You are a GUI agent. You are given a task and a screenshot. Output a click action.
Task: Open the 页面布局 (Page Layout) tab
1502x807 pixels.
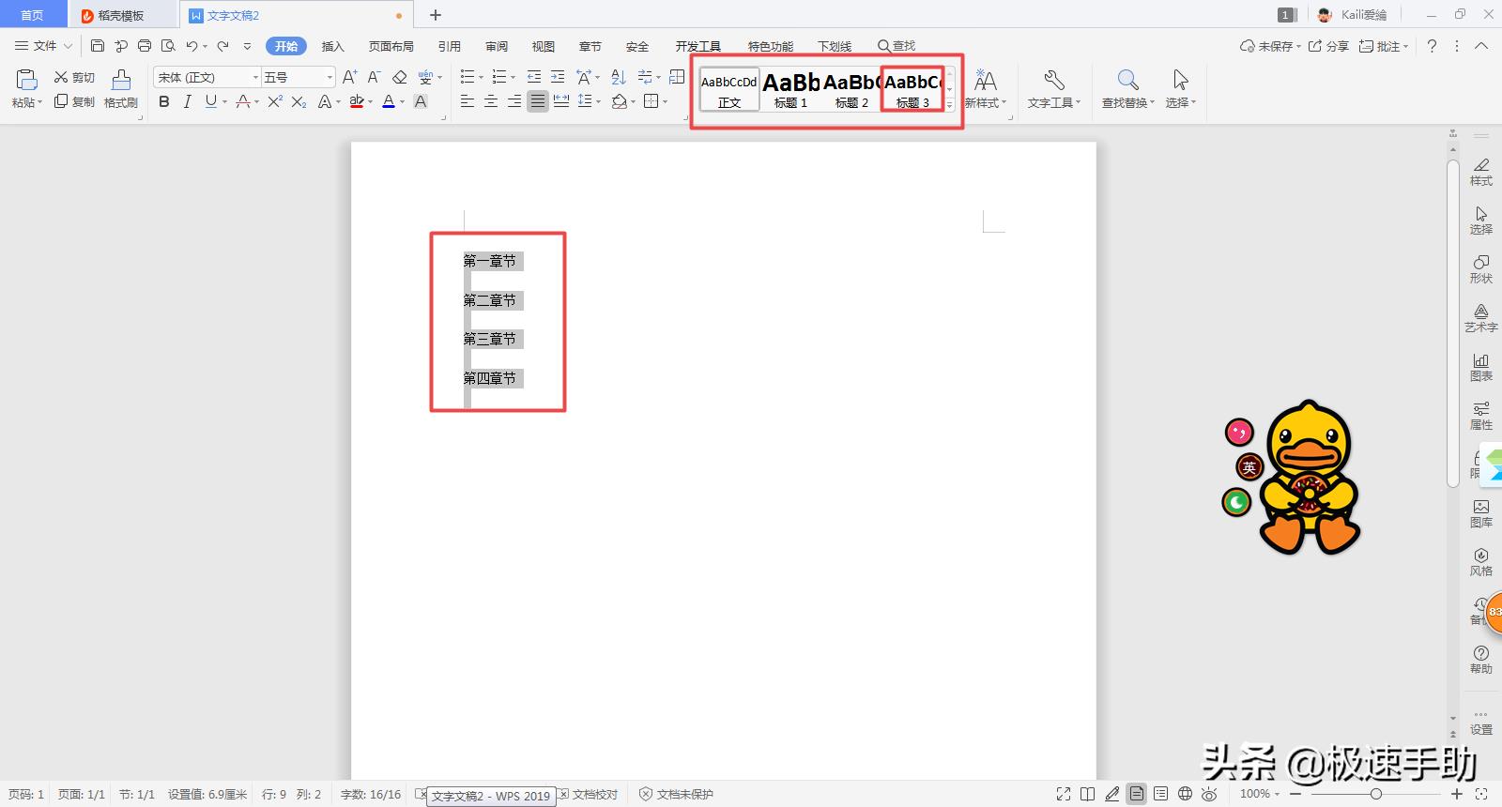(391, 46)
